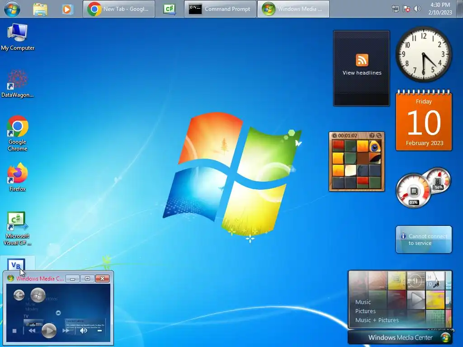Open the Start menu orb
The height and width of the screenshot is (347, 463).
click(x=12, y=9)
